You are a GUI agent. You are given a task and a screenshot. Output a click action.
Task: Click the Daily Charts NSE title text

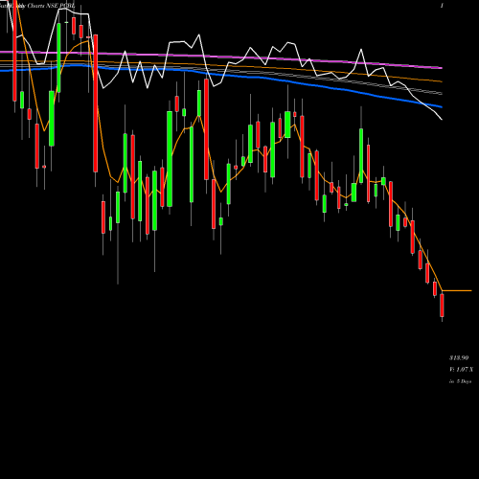coord(38,6)
